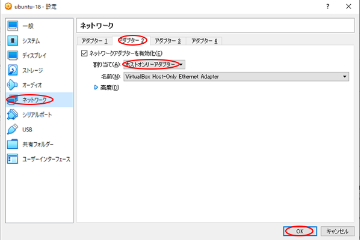Click the VirtualBox settings title bar icon
Screen dimensions: 361x240
[x=8, y=6]
